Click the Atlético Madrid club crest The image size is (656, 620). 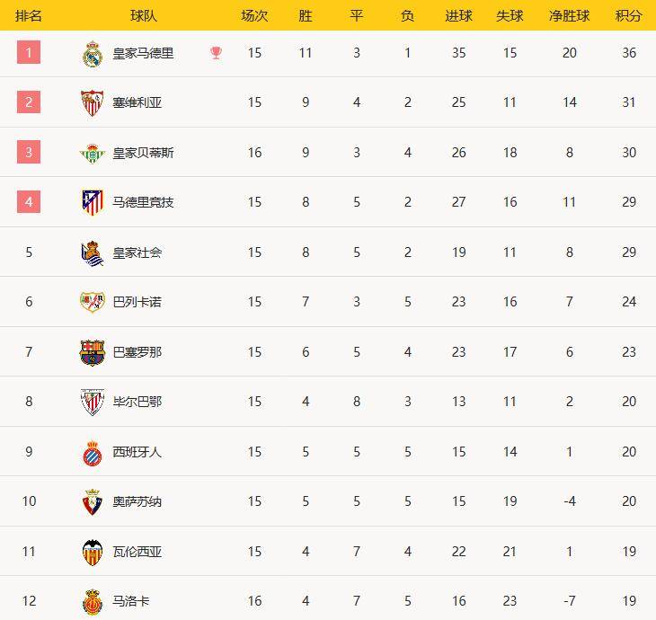tap(93, 203)
